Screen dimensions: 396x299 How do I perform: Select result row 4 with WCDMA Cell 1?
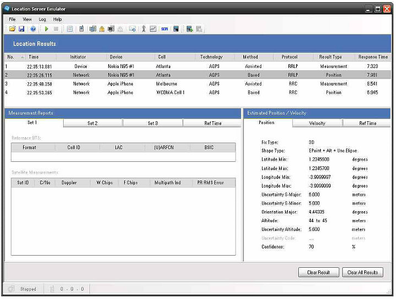[198, 93]
